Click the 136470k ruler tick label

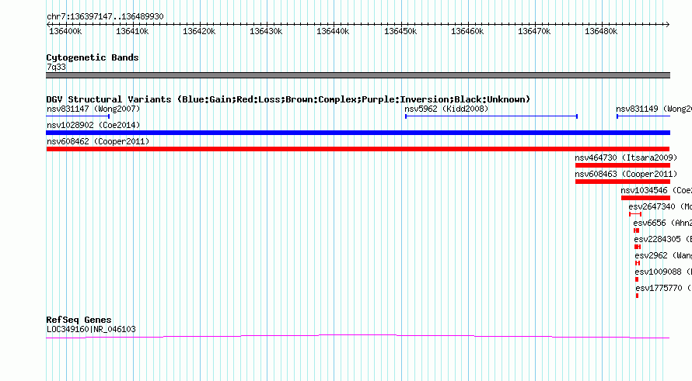point(534,31)
